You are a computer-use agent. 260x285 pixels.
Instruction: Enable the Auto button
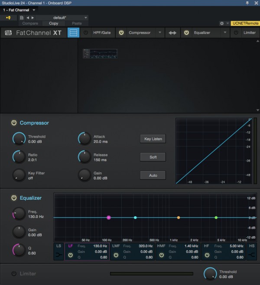[x=153, y=175]
